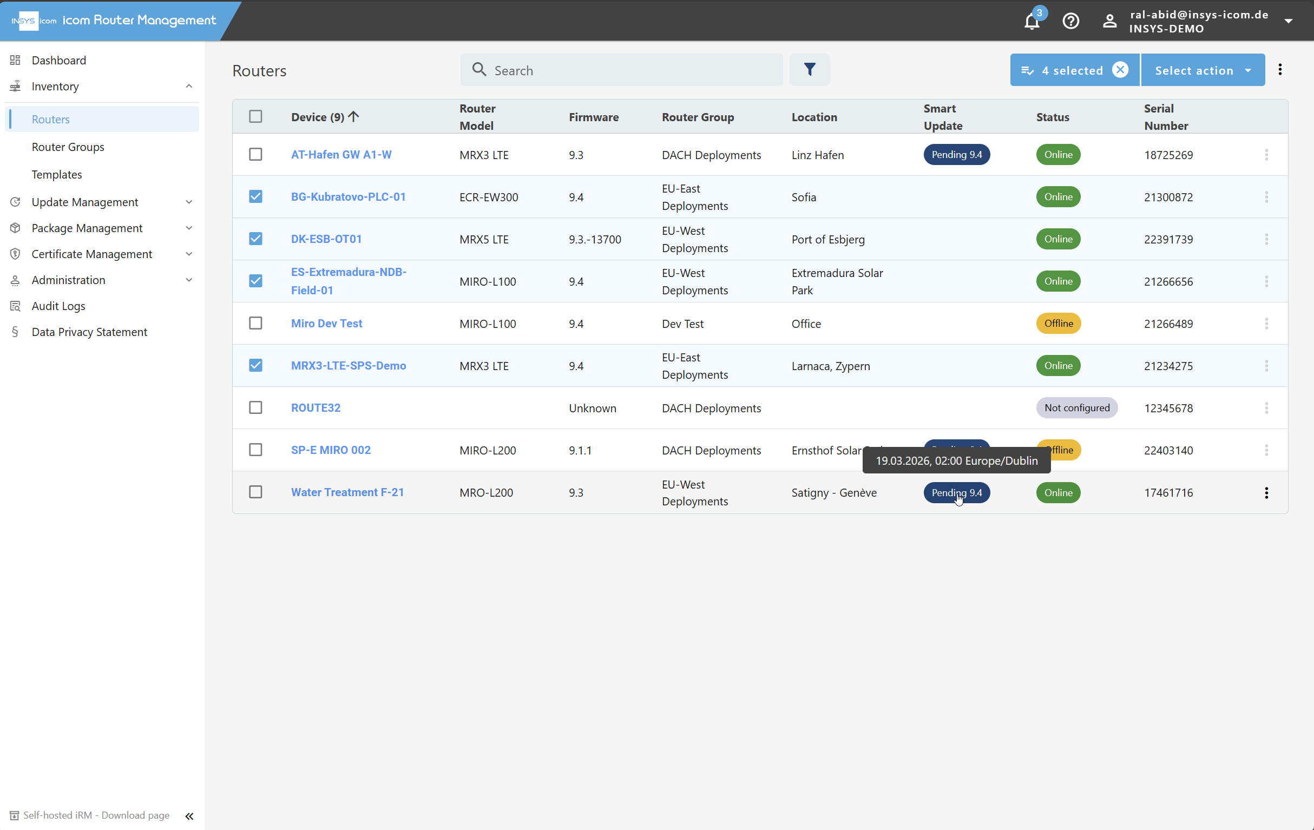Open the Miro Dev Test router link

[326, 323]
